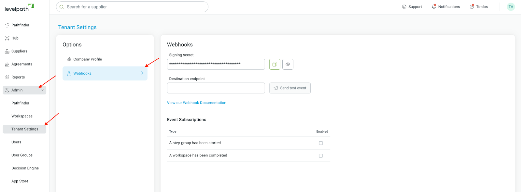
Task: Click the Support icon in top bar
Action: click(404, 6)
